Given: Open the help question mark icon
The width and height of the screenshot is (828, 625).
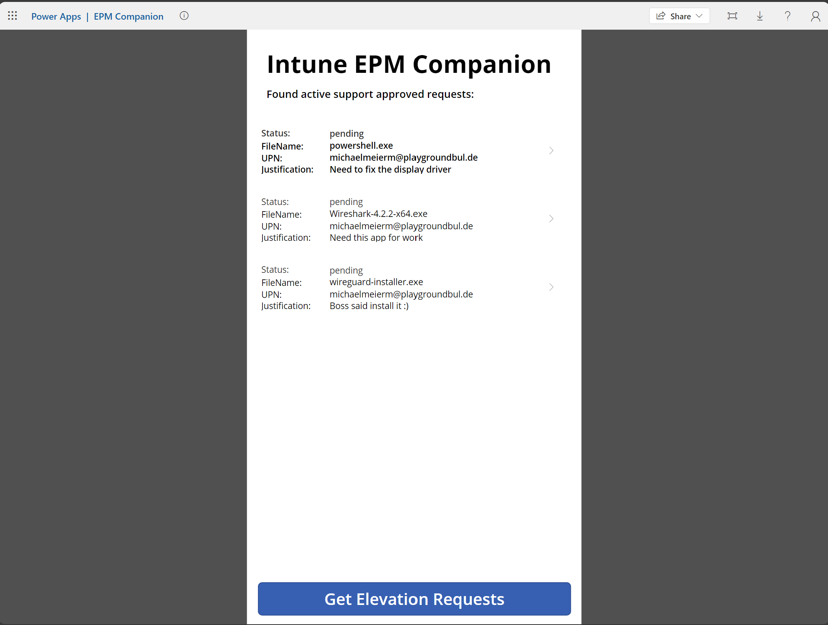Looking at the screenshot, I should (788, 16).
